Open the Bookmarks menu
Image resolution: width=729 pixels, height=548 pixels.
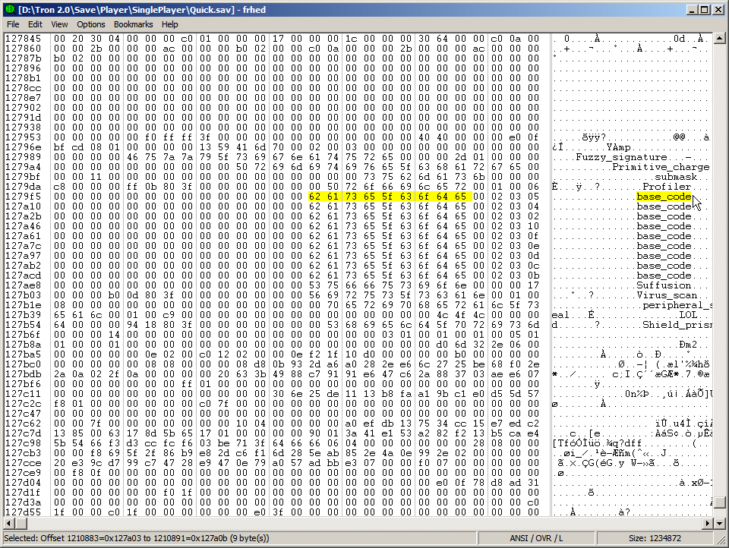coord(133,24)
